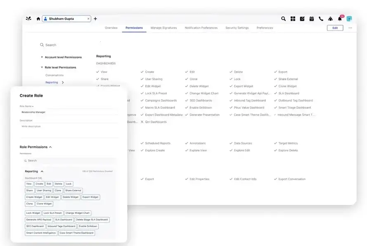Click the compose pencil icon

point(302,19)
